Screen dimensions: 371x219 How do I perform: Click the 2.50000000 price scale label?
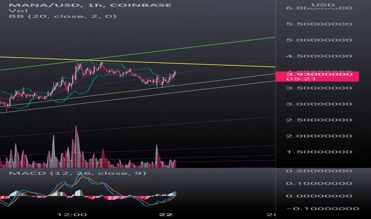coord(319,120)
